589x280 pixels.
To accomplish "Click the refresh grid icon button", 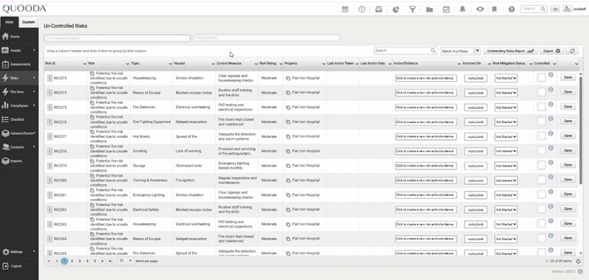I will [572, 51].
